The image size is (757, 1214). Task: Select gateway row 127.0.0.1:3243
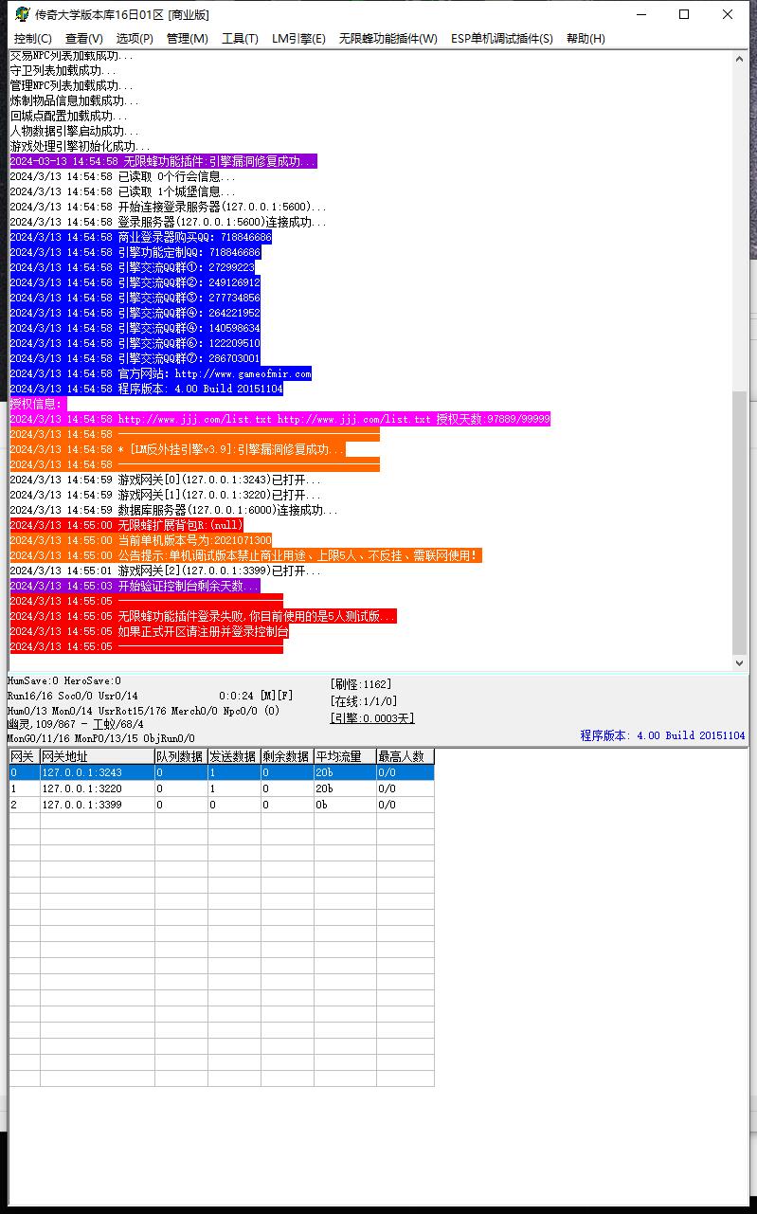pyautogui.click(x=221, y=772)
